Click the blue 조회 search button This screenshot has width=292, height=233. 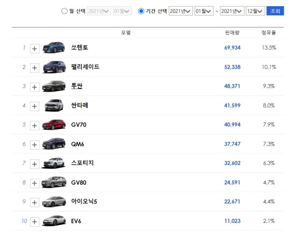click(x=275, y=11)
